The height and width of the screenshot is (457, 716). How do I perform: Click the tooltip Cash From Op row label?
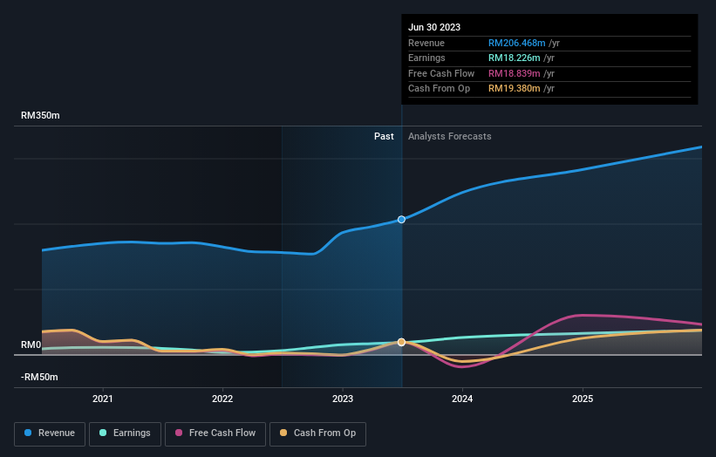[439, 89]
